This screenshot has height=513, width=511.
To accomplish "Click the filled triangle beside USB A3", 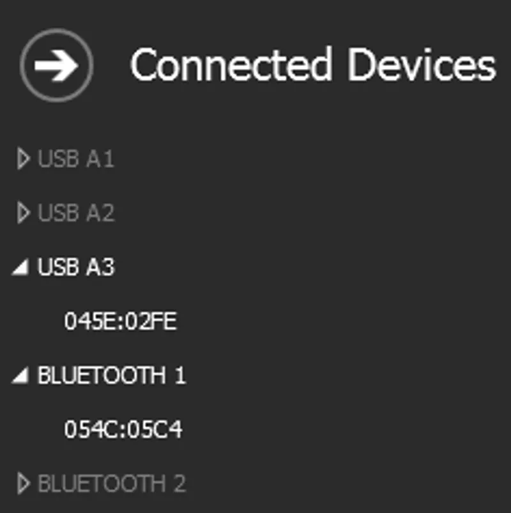I will (x=21, y=268).
